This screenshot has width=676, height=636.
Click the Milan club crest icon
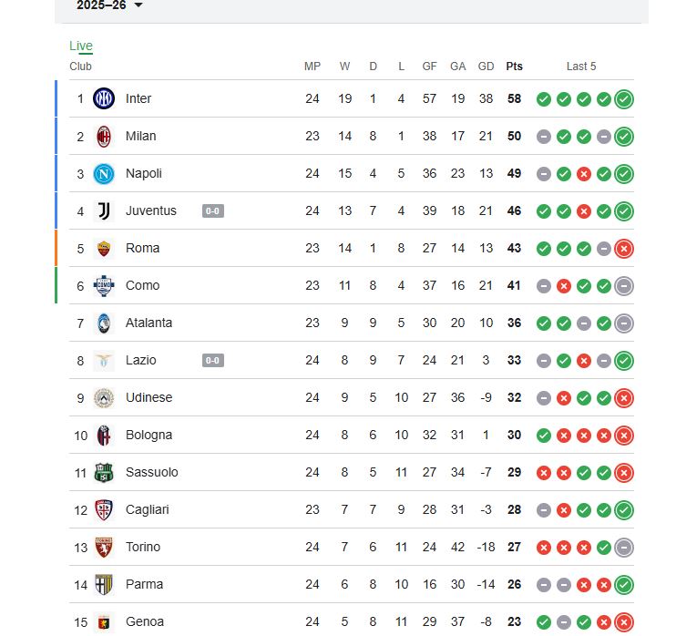pos(104,136)
